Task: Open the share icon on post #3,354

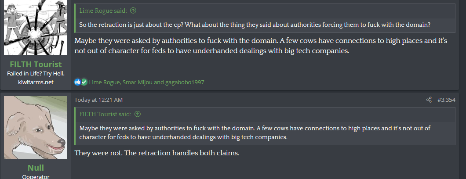Action: click(x=429, y=100)
